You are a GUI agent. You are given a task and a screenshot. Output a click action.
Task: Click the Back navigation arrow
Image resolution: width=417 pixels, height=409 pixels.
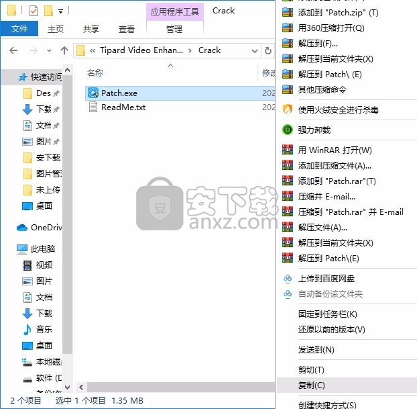13,50
